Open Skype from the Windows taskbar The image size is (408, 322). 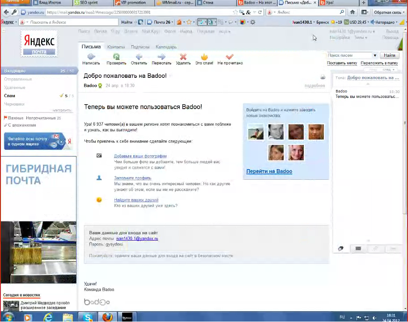[88, 317]
